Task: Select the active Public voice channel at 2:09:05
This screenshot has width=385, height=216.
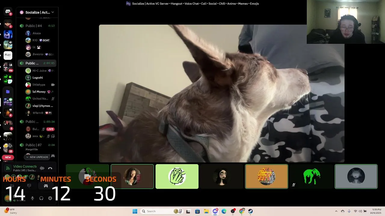Action: click(37, 63)
